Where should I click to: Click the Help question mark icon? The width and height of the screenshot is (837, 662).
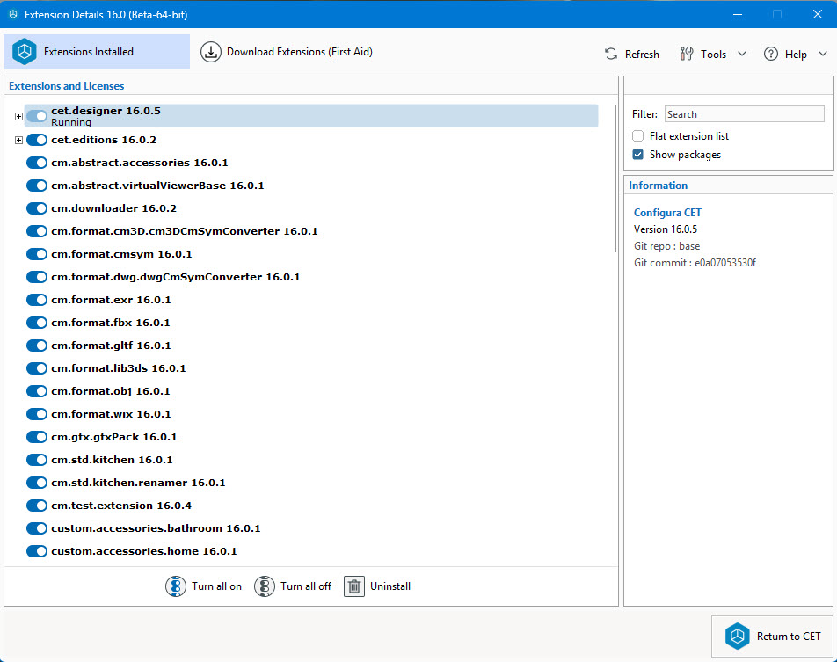771,54
